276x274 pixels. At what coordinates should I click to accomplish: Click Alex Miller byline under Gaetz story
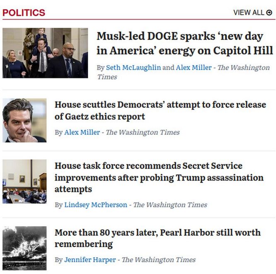click(x=82, y=132)
